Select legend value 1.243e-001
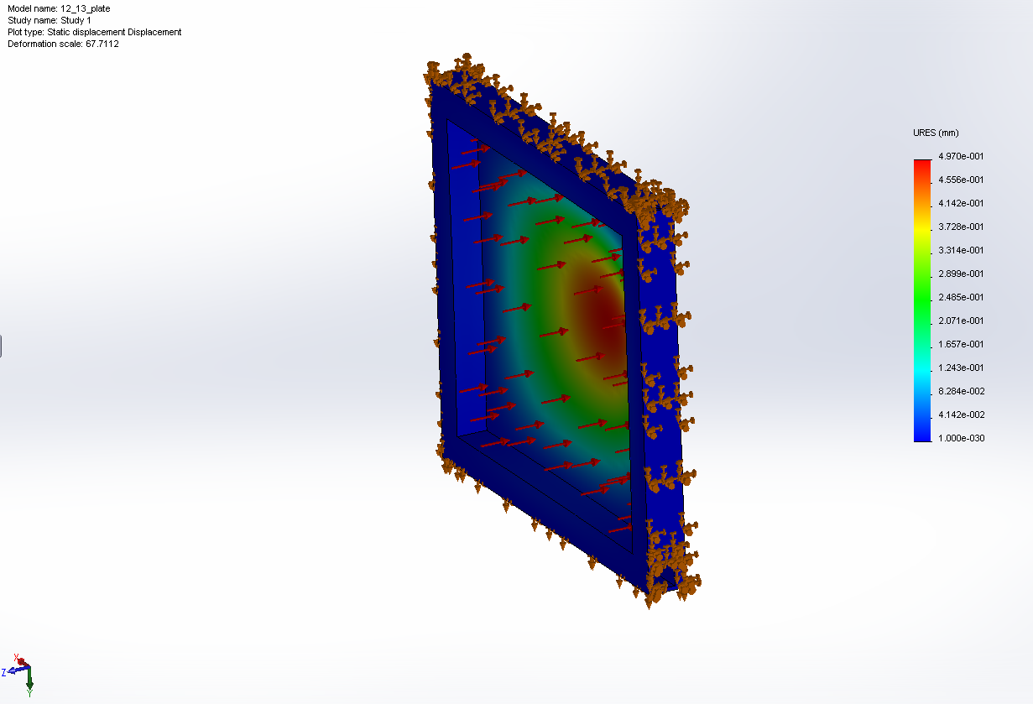The width and height of the screenshot is (1033, 704). (x=962, y=368)
